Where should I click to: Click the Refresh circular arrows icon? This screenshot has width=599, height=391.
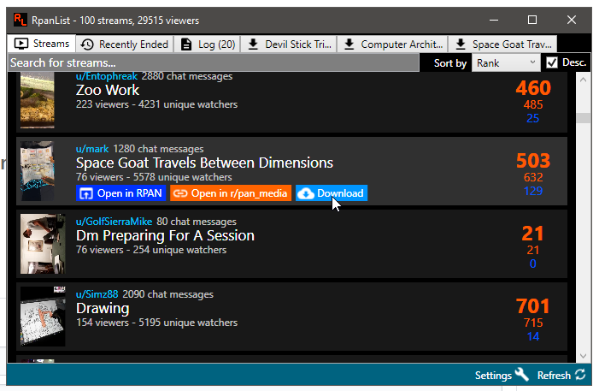(580, 374)
